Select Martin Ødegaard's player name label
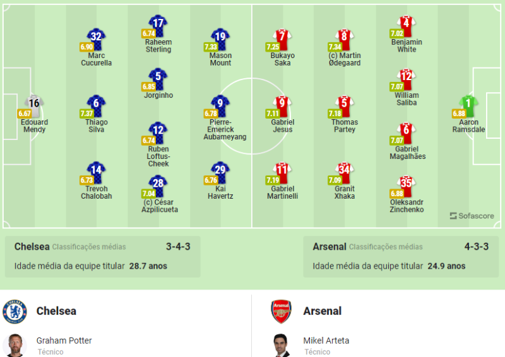The height and width of the screenshot is (357, 505). coord(345,59)
